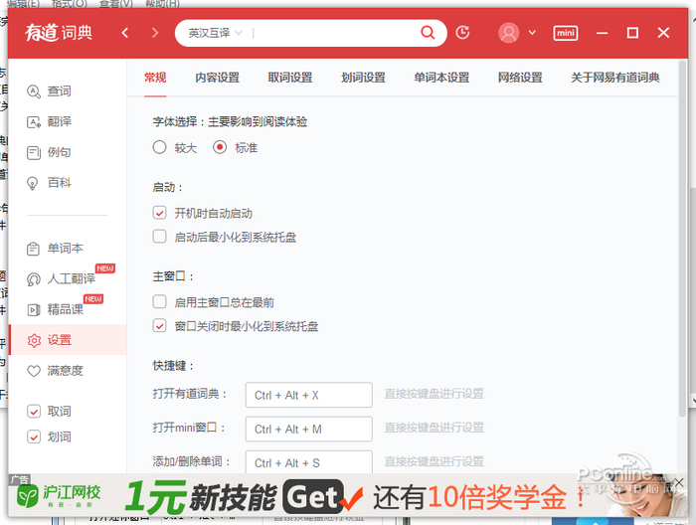
Task: Switch to mini window mode
Action: 566,33
